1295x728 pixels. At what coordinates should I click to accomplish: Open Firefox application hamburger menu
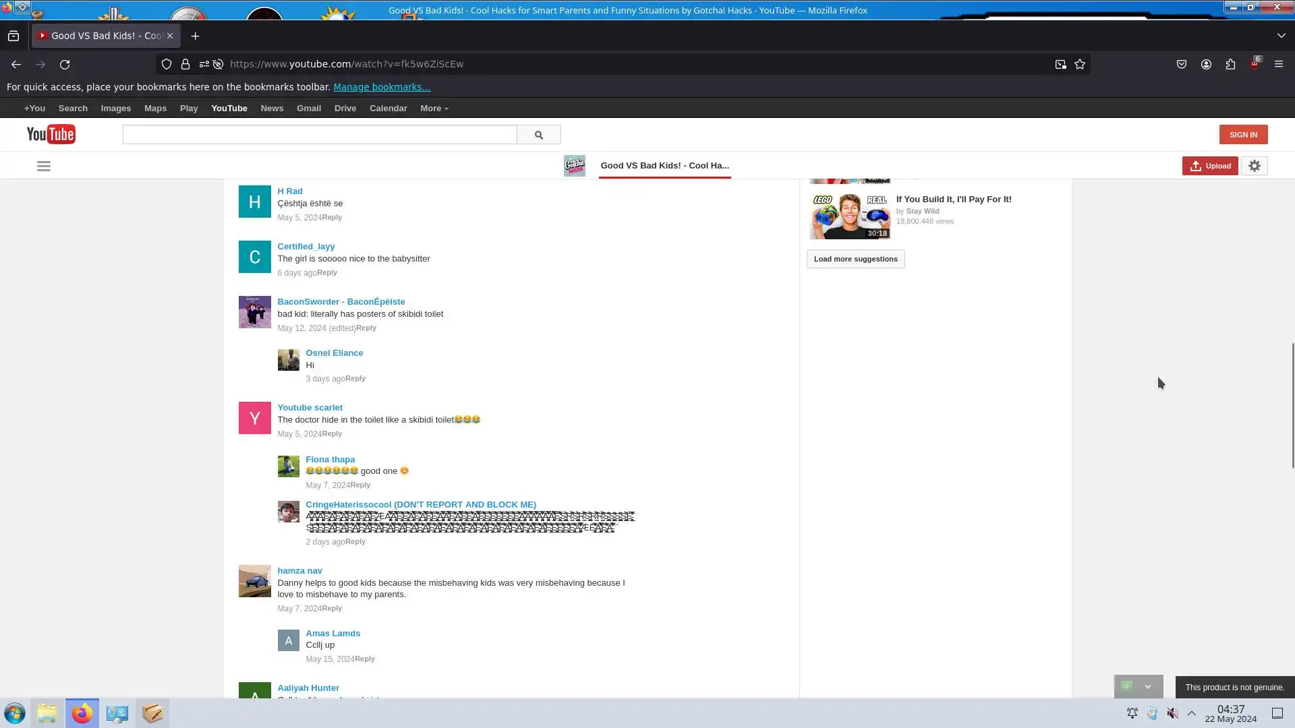[x=1278, y=64]
